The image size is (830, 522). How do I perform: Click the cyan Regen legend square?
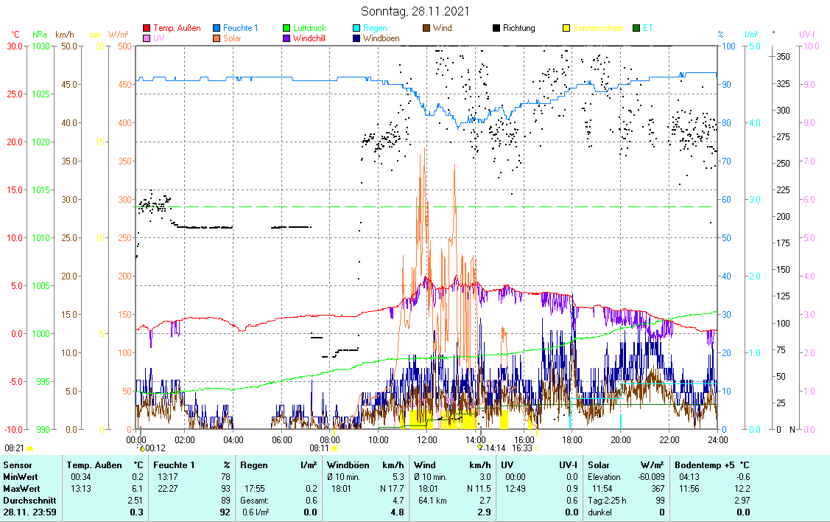point(357,29)
